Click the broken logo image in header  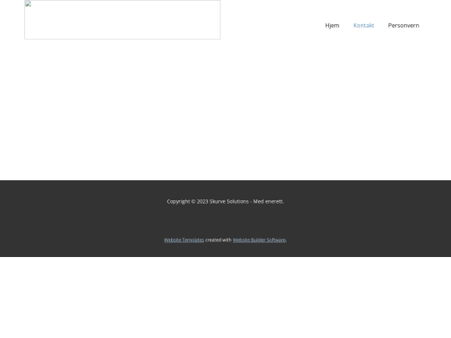click(x=122, y=19)
